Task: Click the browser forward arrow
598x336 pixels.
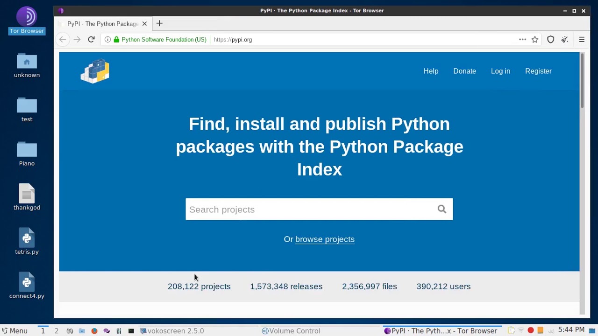Action: (77, 40)
